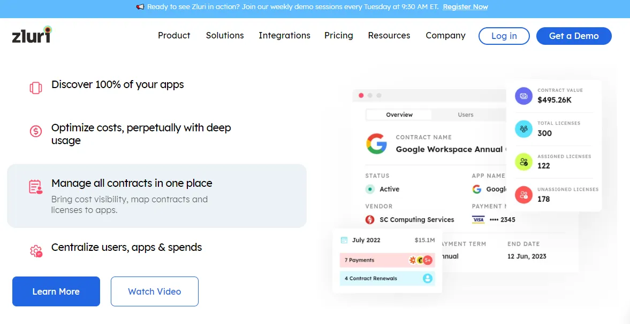Click the $15.1M amount
Screen dimensions: 630x324
point(424,240)
